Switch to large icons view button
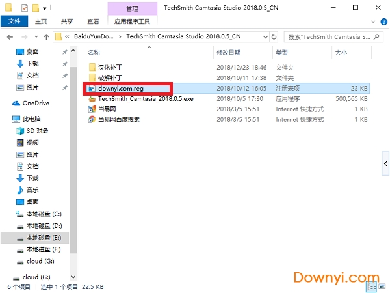The height and width of the screenshot is (293, 390). [382, 286]
